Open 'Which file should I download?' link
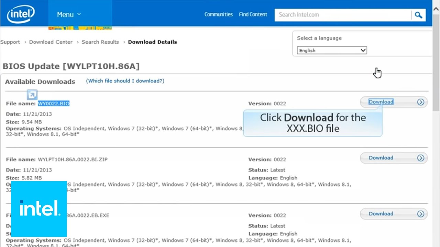Image resolution: width=440 pixels, height=247 pixels. [125, 81]
